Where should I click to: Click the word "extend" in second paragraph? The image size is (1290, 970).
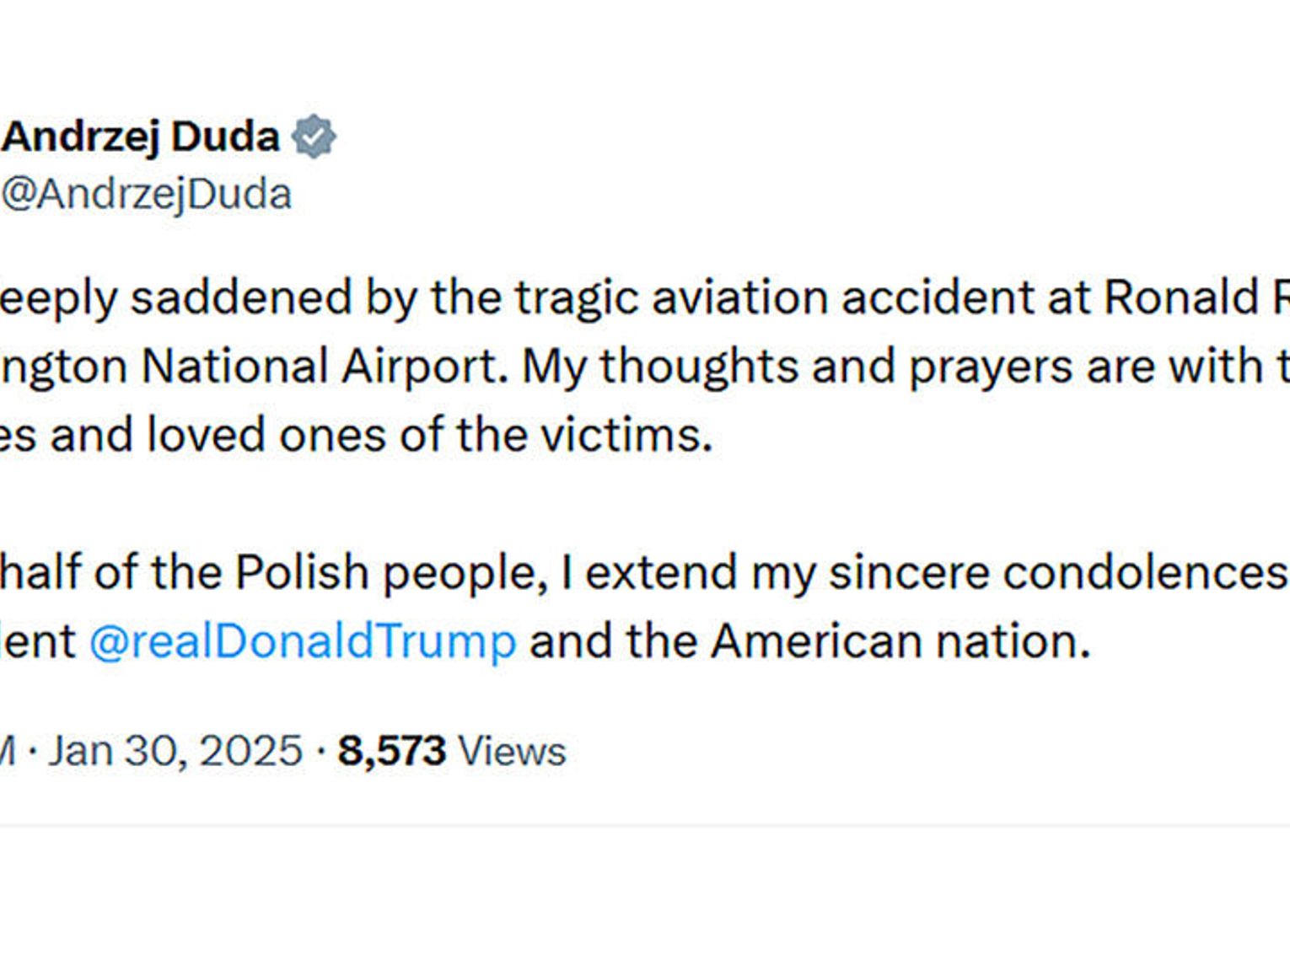(x=661, y=573)
